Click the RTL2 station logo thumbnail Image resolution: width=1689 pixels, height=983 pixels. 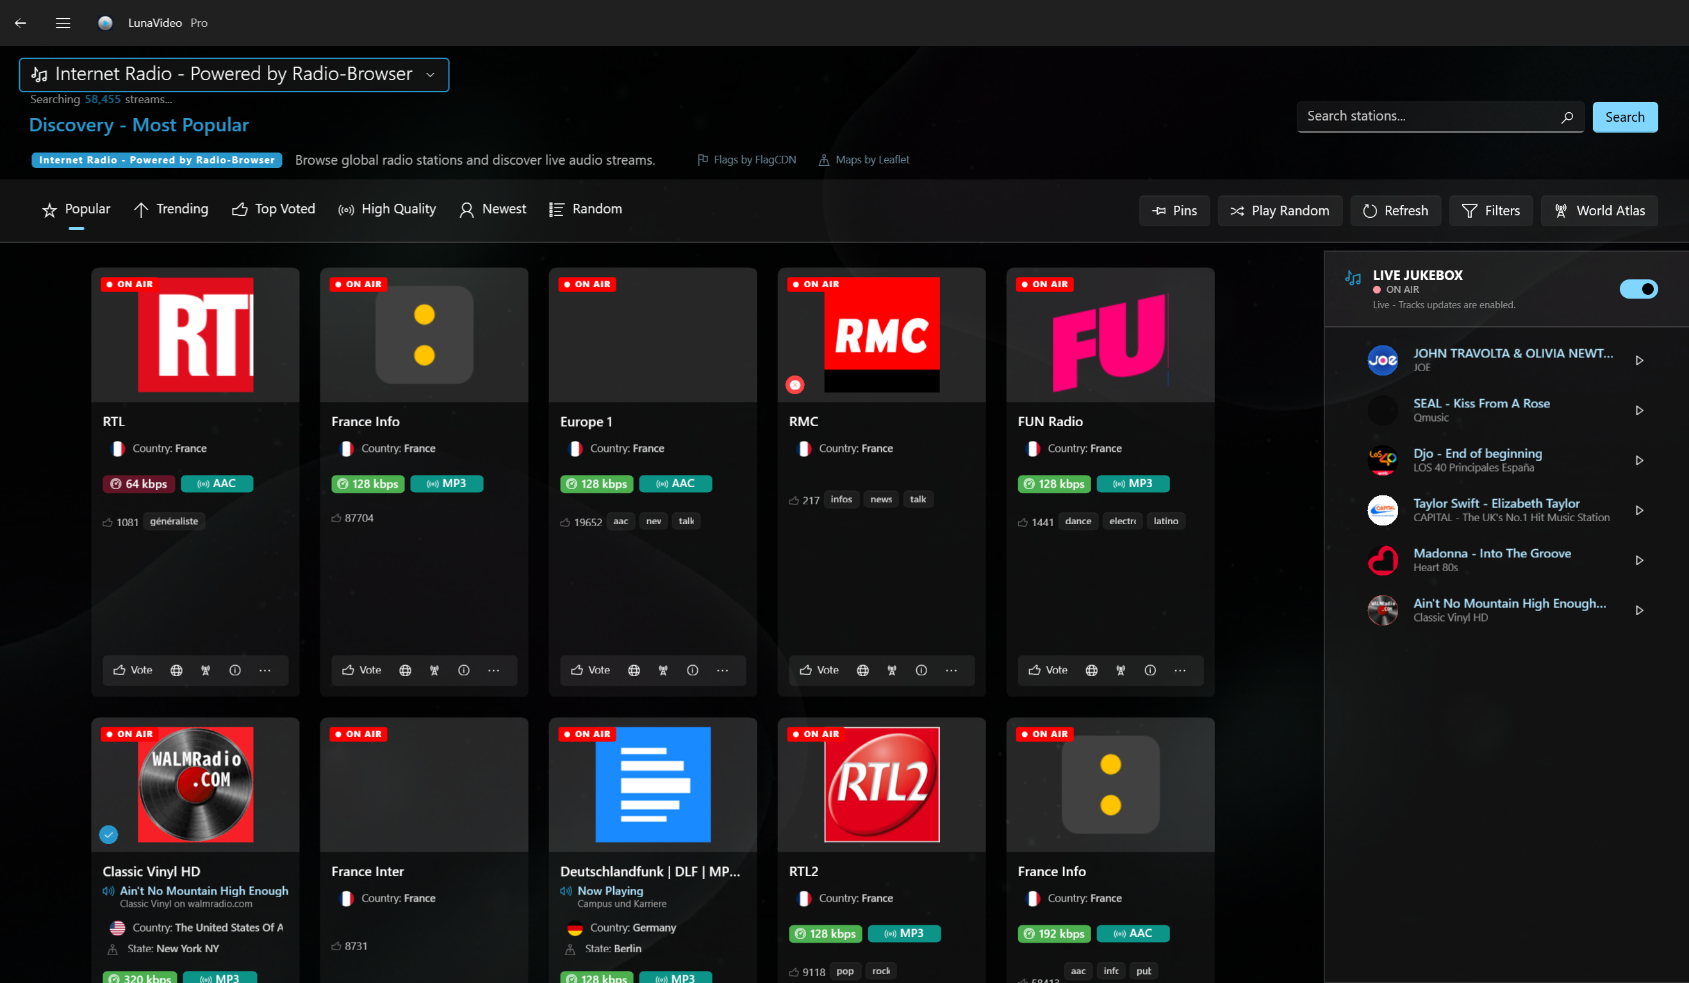click(x=882, y=784)
